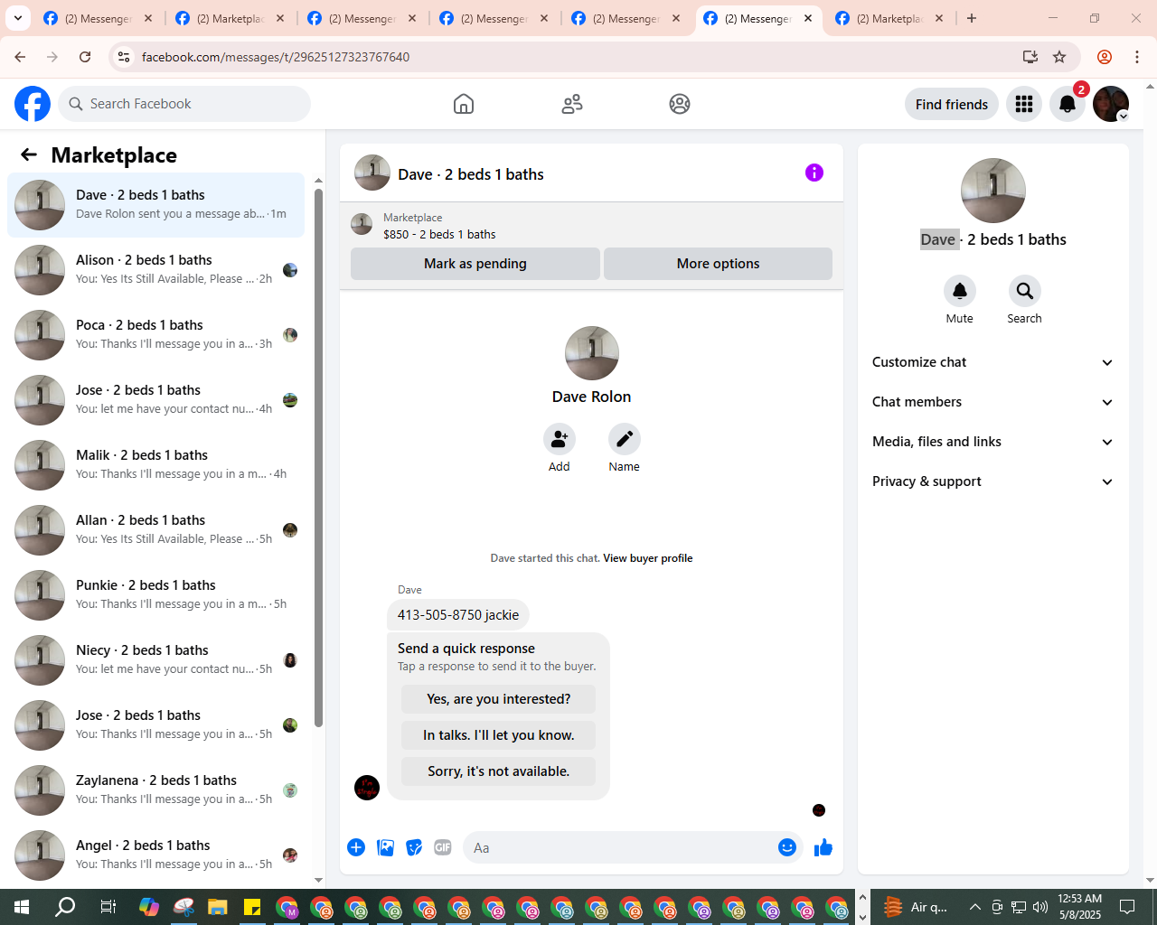The height and width of the screenshot is (925, 1157).
Task: Open Angel 2 beds 1 baths conversation
Action: (x=156, y=855)
